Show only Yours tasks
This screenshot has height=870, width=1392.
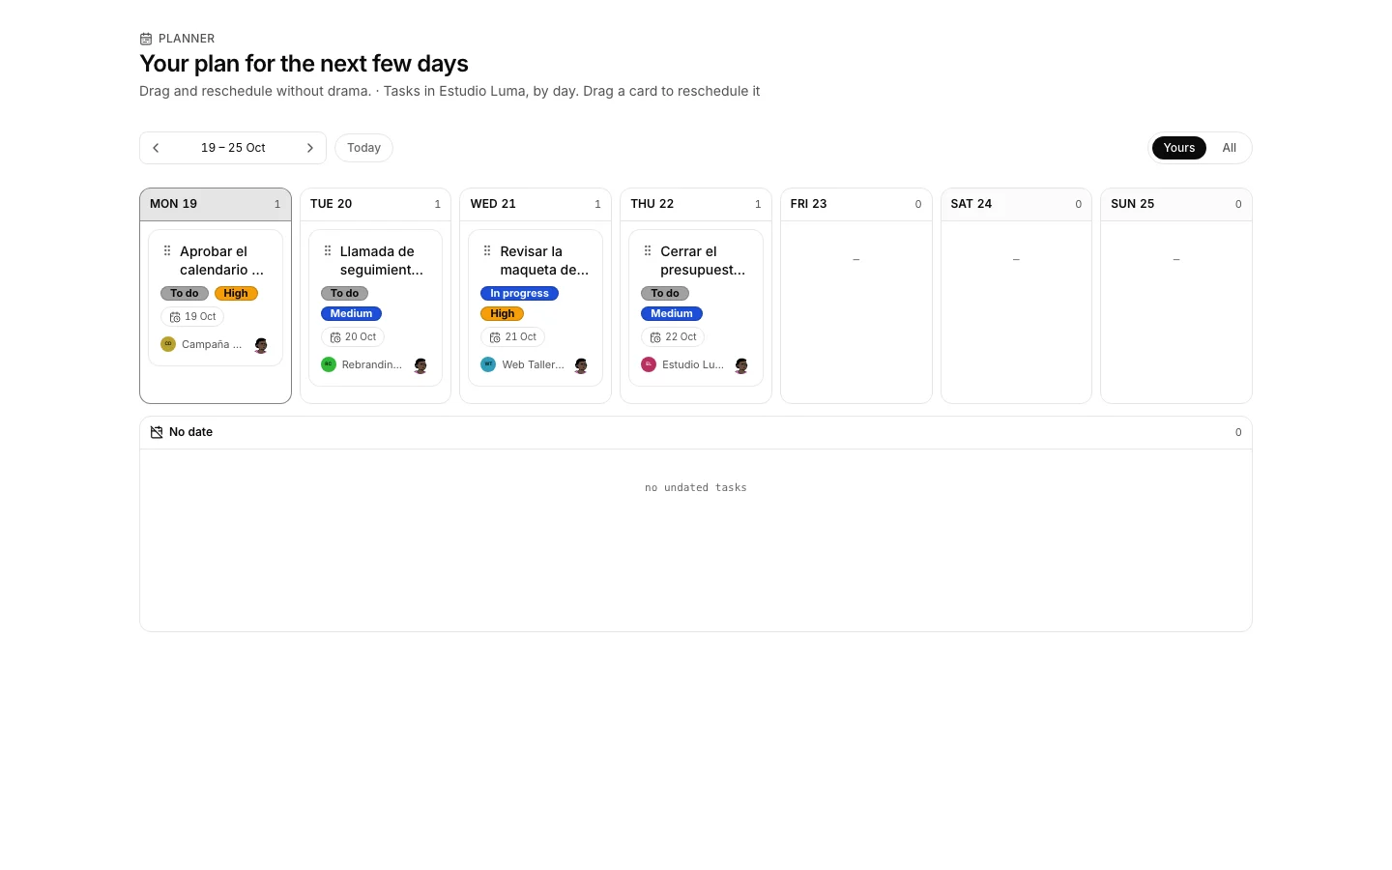[x=1179, y=148]
